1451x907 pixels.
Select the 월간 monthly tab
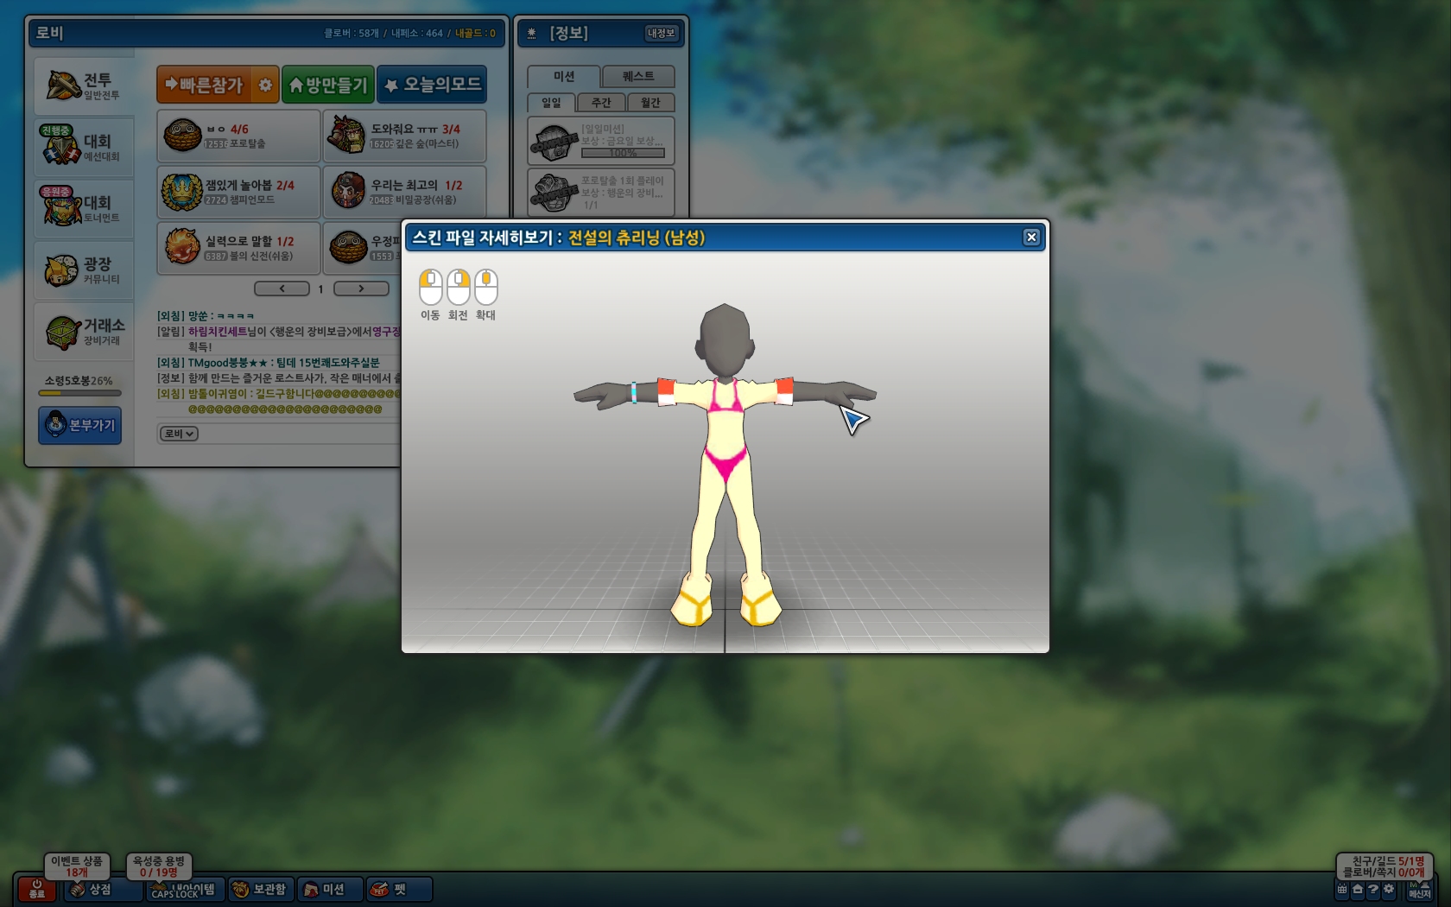coord(650,103)
